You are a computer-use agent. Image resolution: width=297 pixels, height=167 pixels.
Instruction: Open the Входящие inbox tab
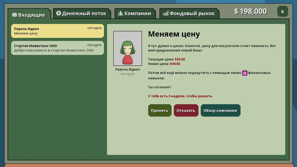29,14
